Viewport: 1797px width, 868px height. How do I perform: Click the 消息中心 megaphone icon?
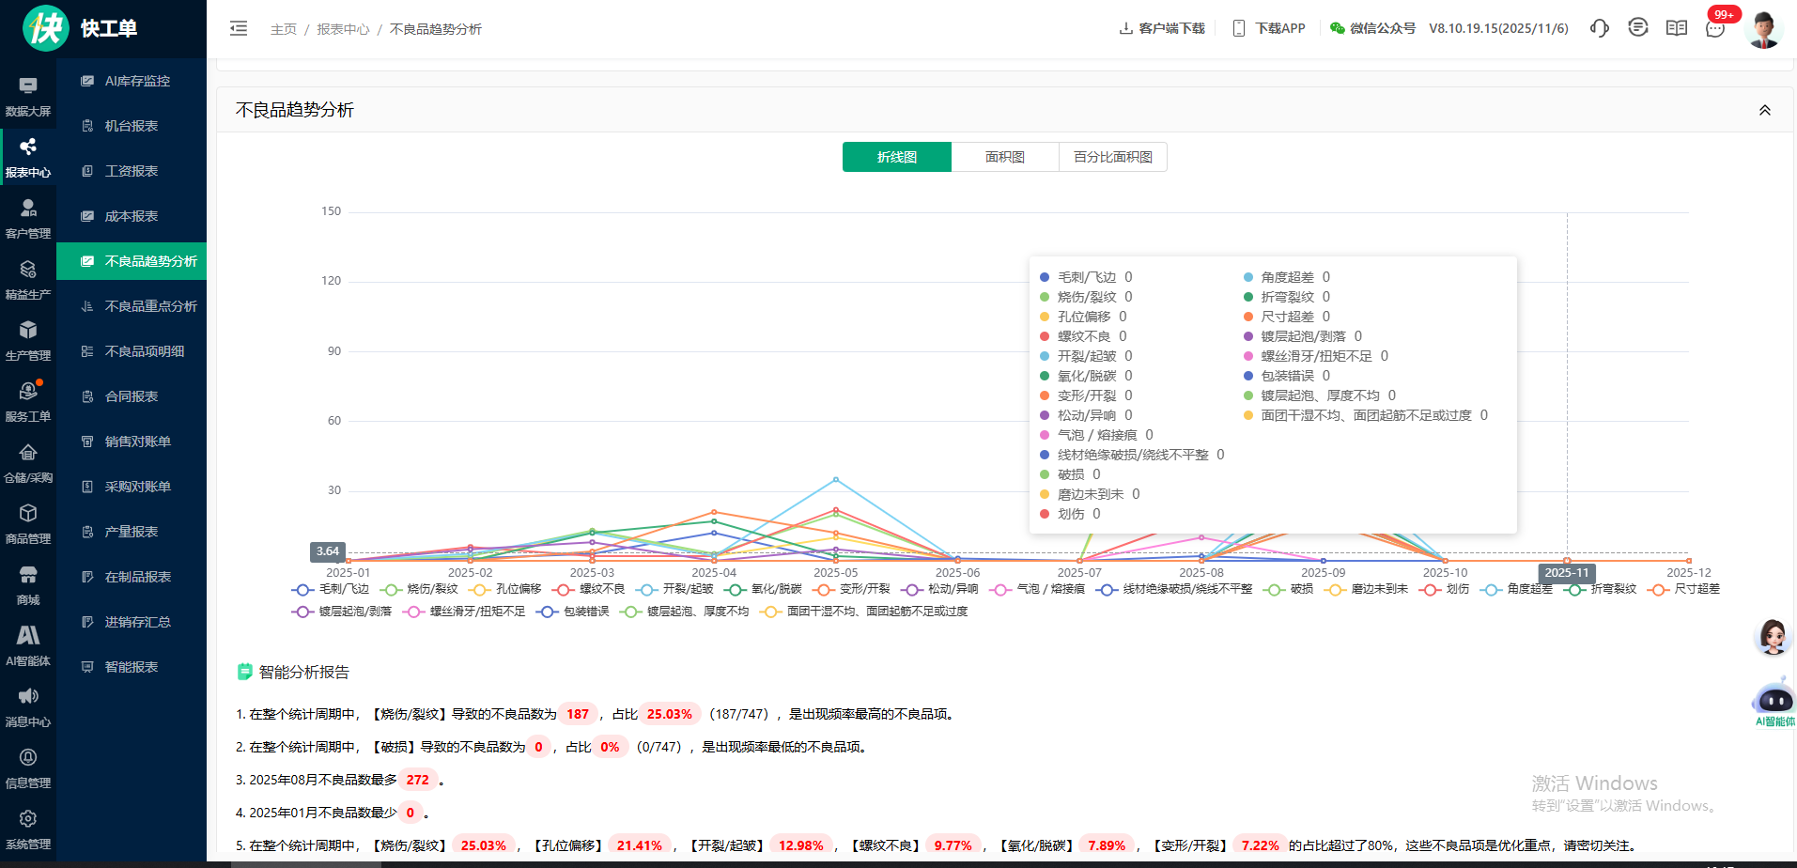[x=28, y=707]
